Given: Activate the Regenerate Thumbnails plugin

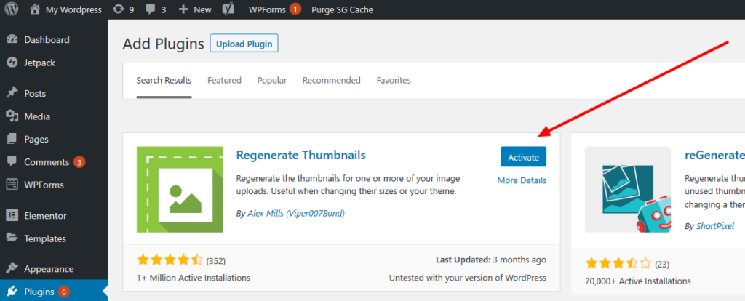Looking at the screenshot, I should coord(523,157).
